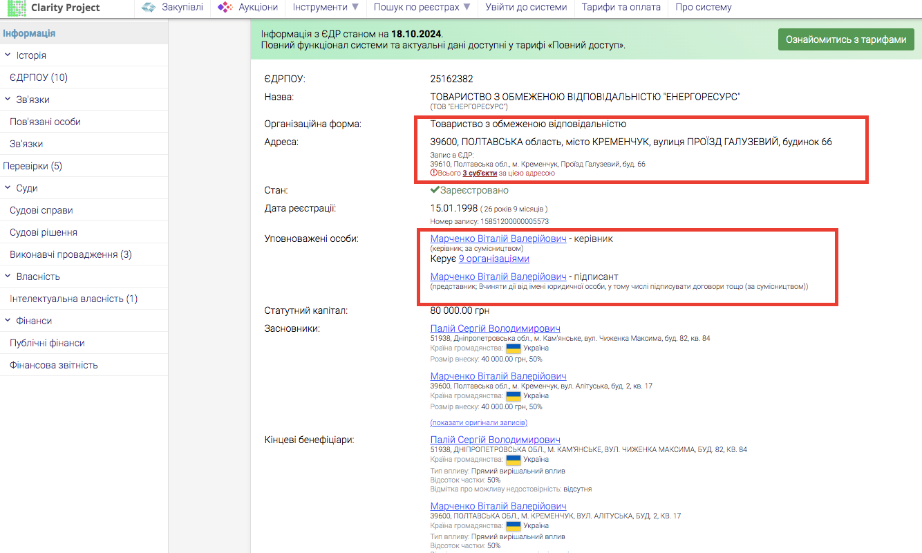The width and height of the screenshot is (922, 553).
Task: Collapse the Фінанси sidebar section
Action: [8, 321]
